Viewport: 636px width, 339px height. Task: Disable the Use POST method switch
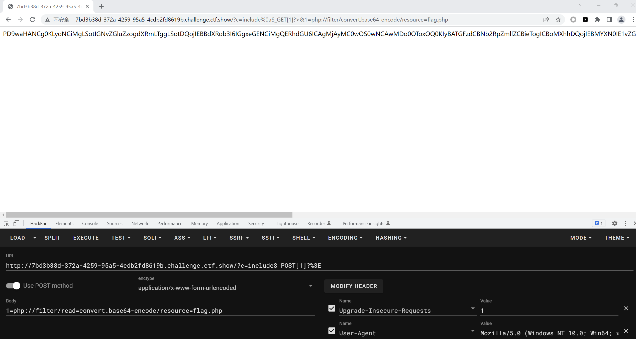pyautogui.click(x=13, y=286)
